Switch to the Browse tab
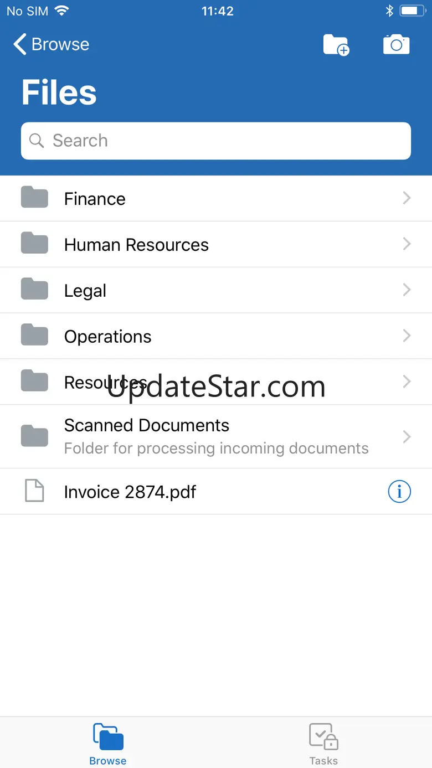Image resolution: width=432 pixels, height=768 pixels. (108, 744)
